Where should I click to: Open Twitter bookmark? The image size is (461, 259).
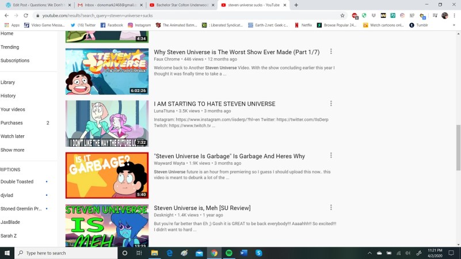[83, 25]
